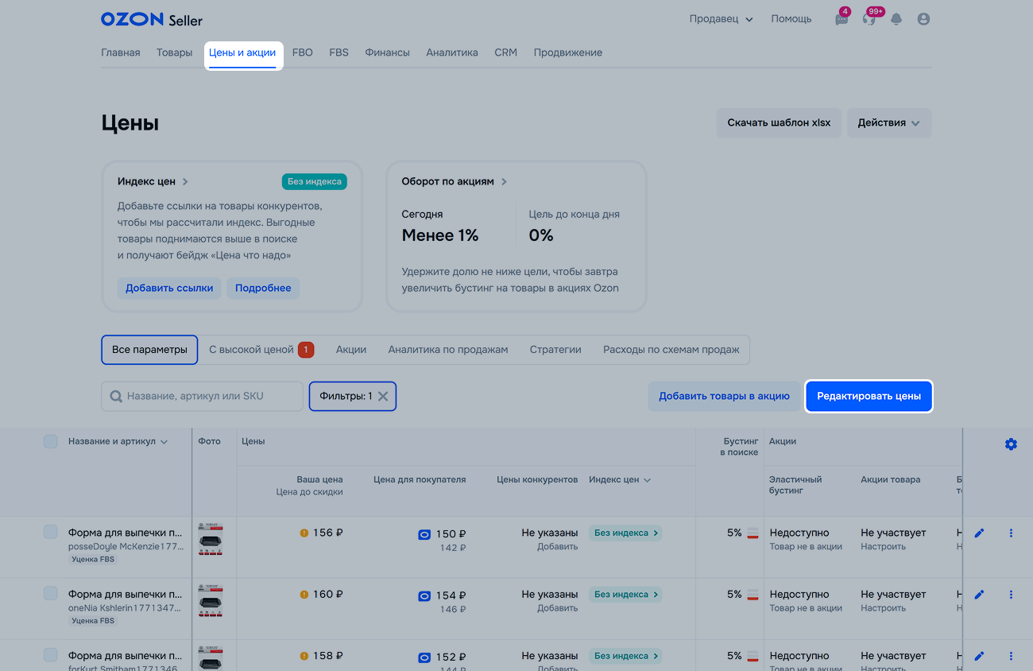Click the Редактировать цены button
Image resolution: width=1033 pixels, height=671 pixels.
click(869, 397)
